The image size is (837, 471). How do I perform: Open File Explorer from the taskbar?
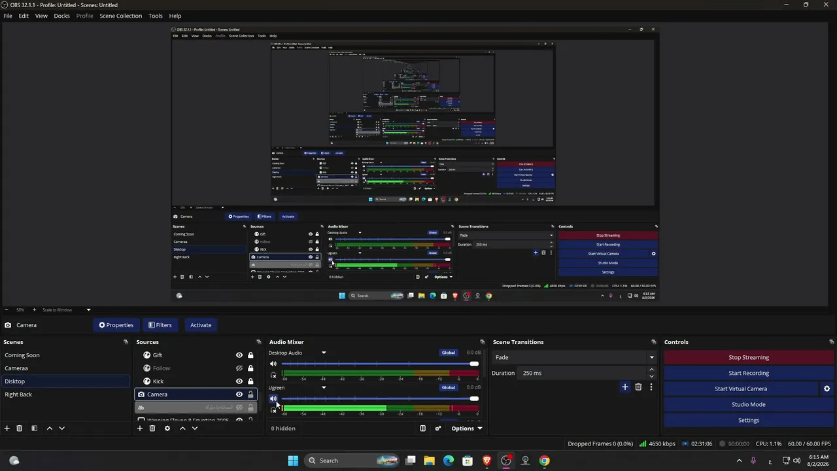(x=429, y=461)
